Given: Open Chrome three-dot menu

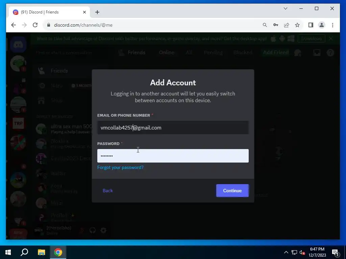Looking at the screenshot, I should pos(332,25).
